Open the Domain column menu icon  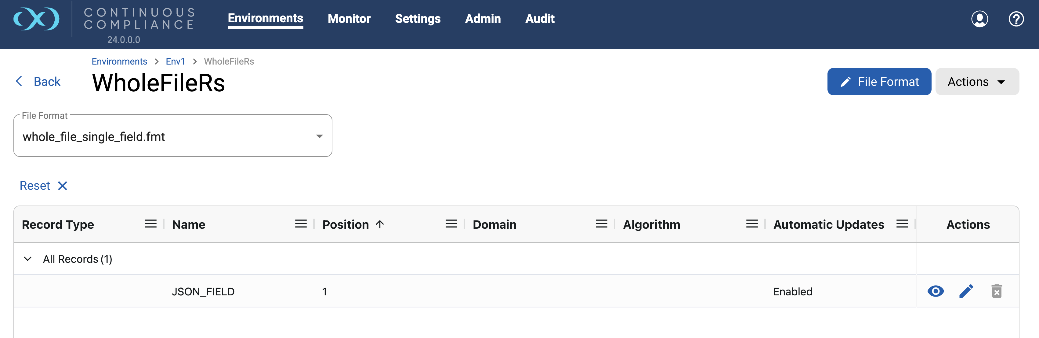click(x=601, y=224)
